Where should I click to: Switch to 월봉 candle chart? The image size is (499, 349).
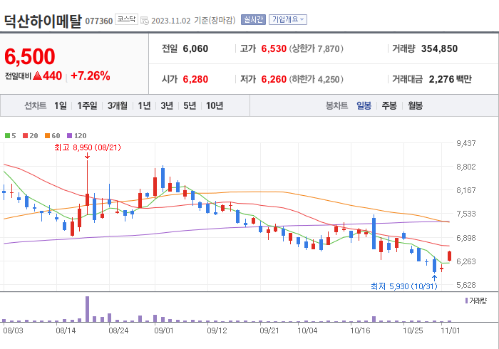pos(416,105)
